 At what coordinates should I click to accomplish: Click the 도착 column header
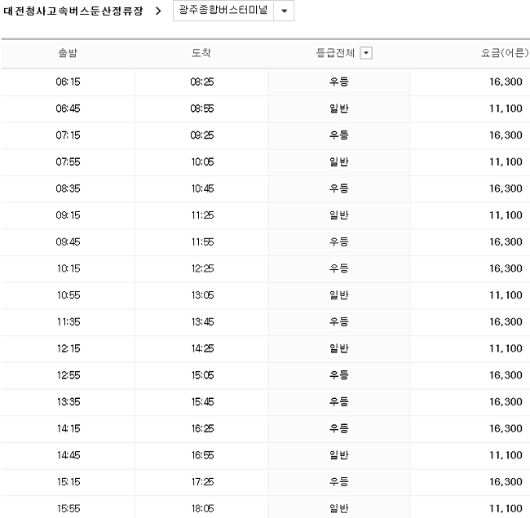pyautogui.click(x=201, y=53)
